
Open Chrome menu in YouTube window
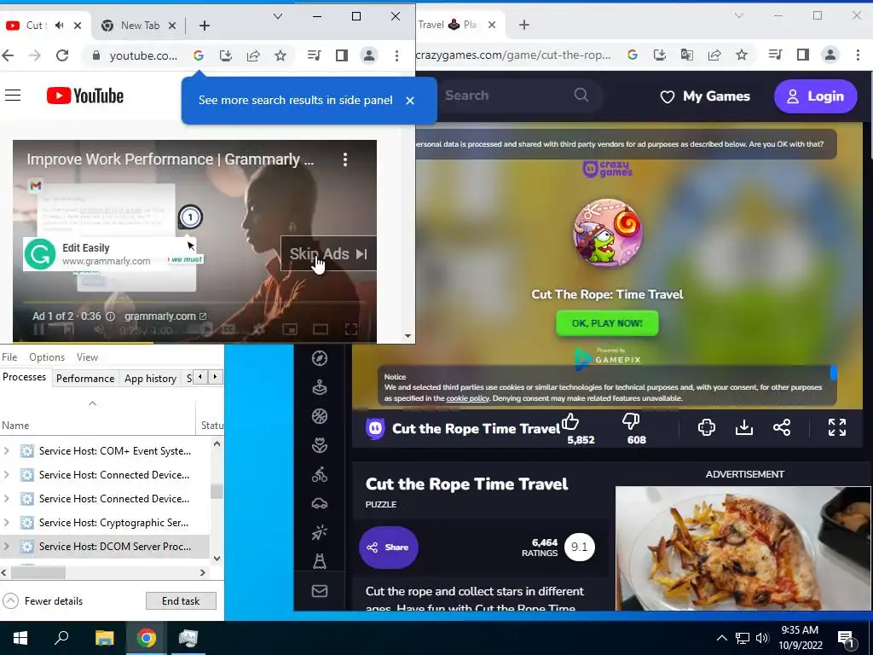click(396, 55)
